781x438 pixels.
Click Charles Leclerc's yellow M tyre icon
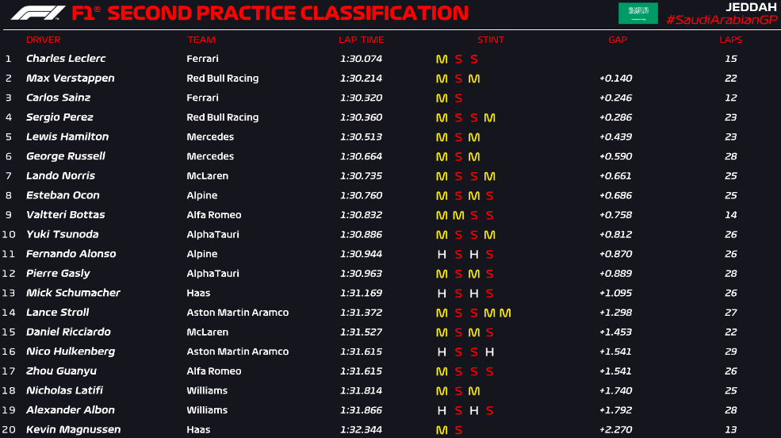click(442, 60)
